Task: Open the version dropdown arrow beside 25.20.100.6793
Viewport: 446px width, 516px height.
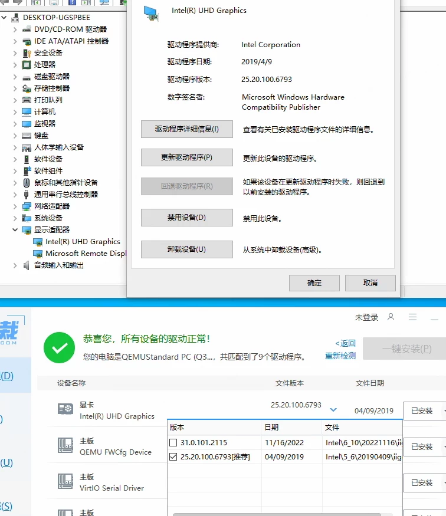Action: pyautogui.click(x=333, y=410)
